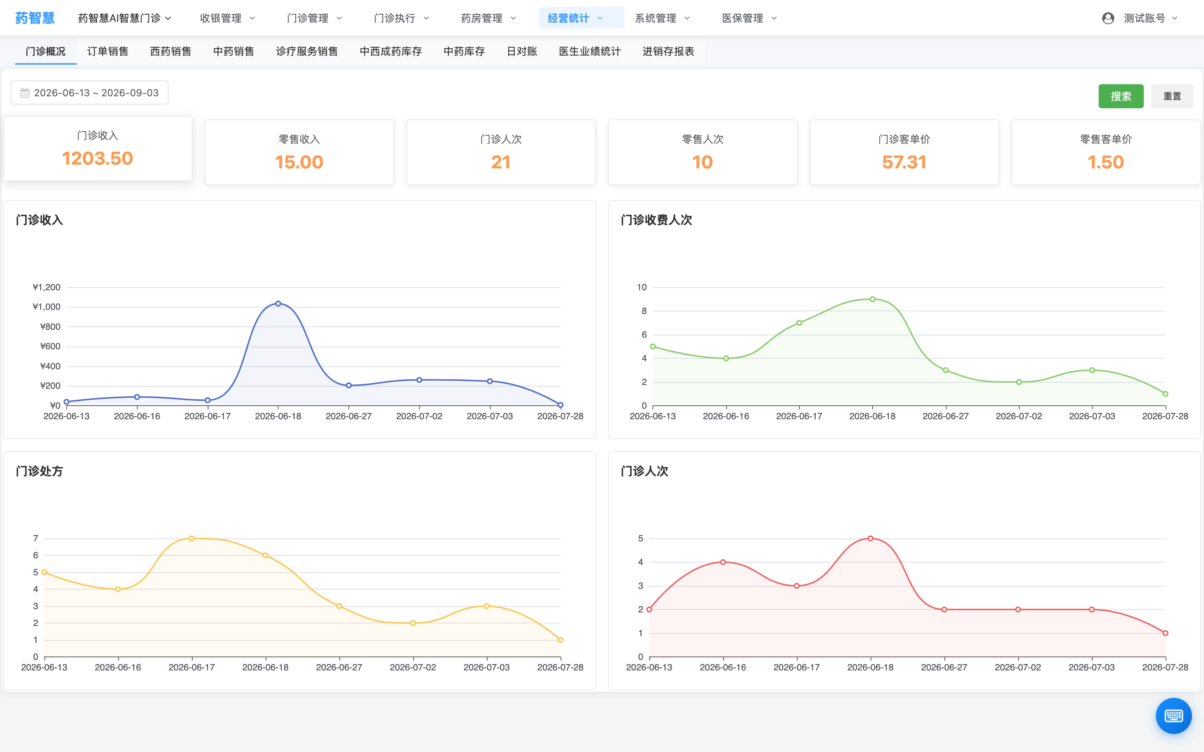The height and width of the screenshot is (752, 1204).
Task: Open the 收银管理 dropdown menu
Action: [x=227, y=18]
